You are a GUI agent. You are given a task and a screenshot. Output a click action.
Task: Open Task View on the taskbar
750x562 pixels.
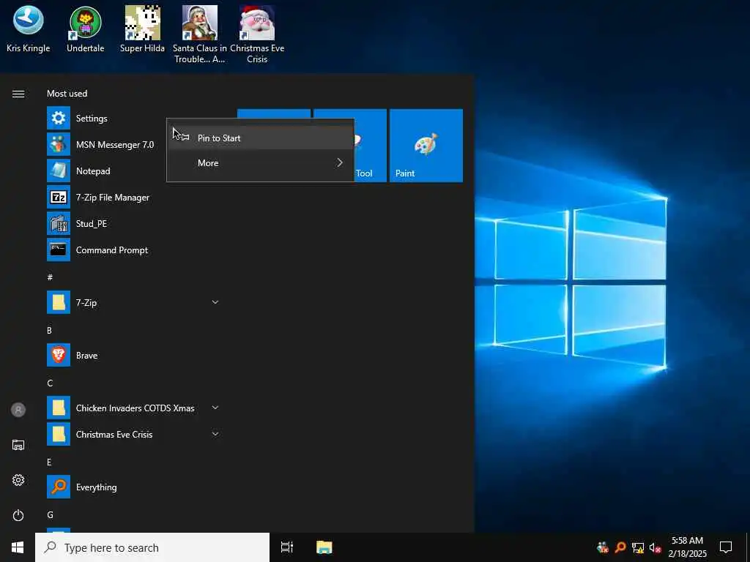[287, 547]
